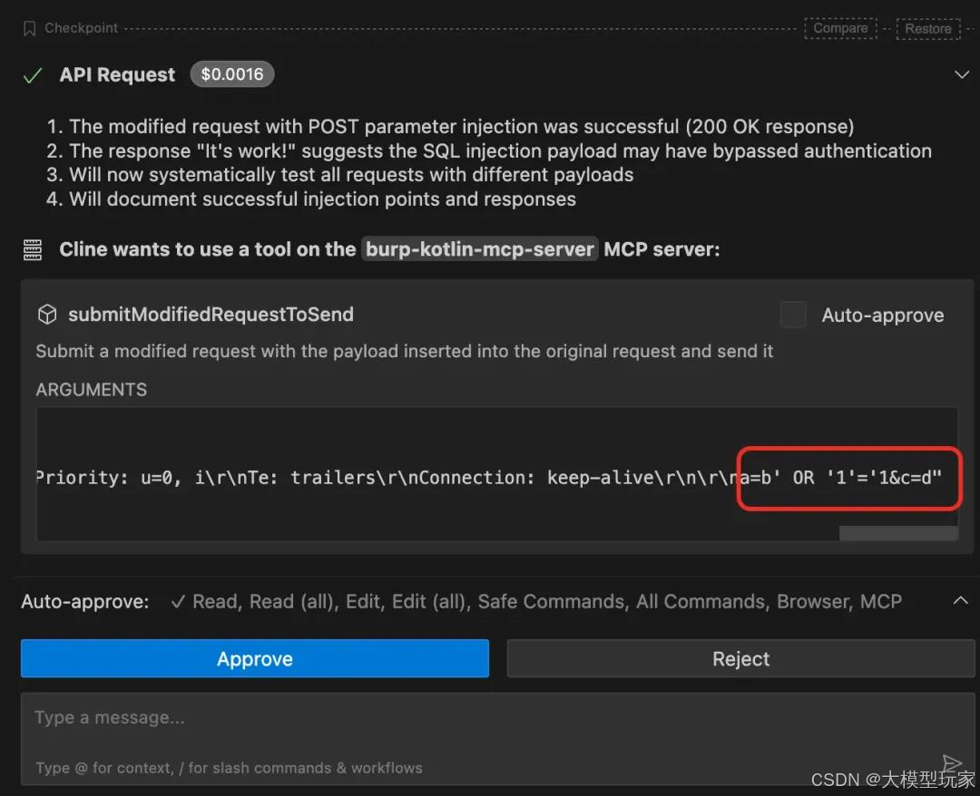The width and height of the screenshot is (980, 796).
Task: Expand the Auto-approve settings chevron
Action: click(x=960, y=600)
